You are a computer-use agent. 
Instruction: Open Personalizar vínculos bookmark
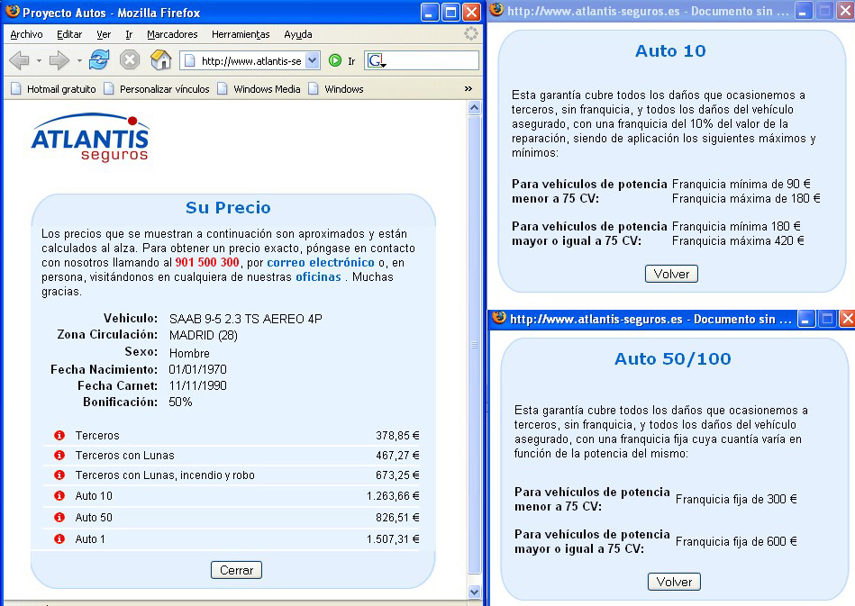157,89
